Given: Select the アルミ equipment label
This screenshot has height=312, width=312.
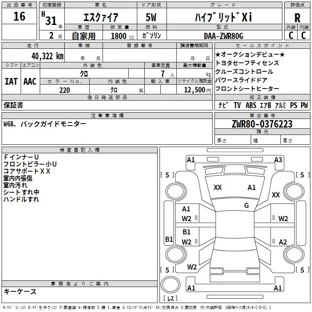Looking at the screenshot, I should pos(281,105).
